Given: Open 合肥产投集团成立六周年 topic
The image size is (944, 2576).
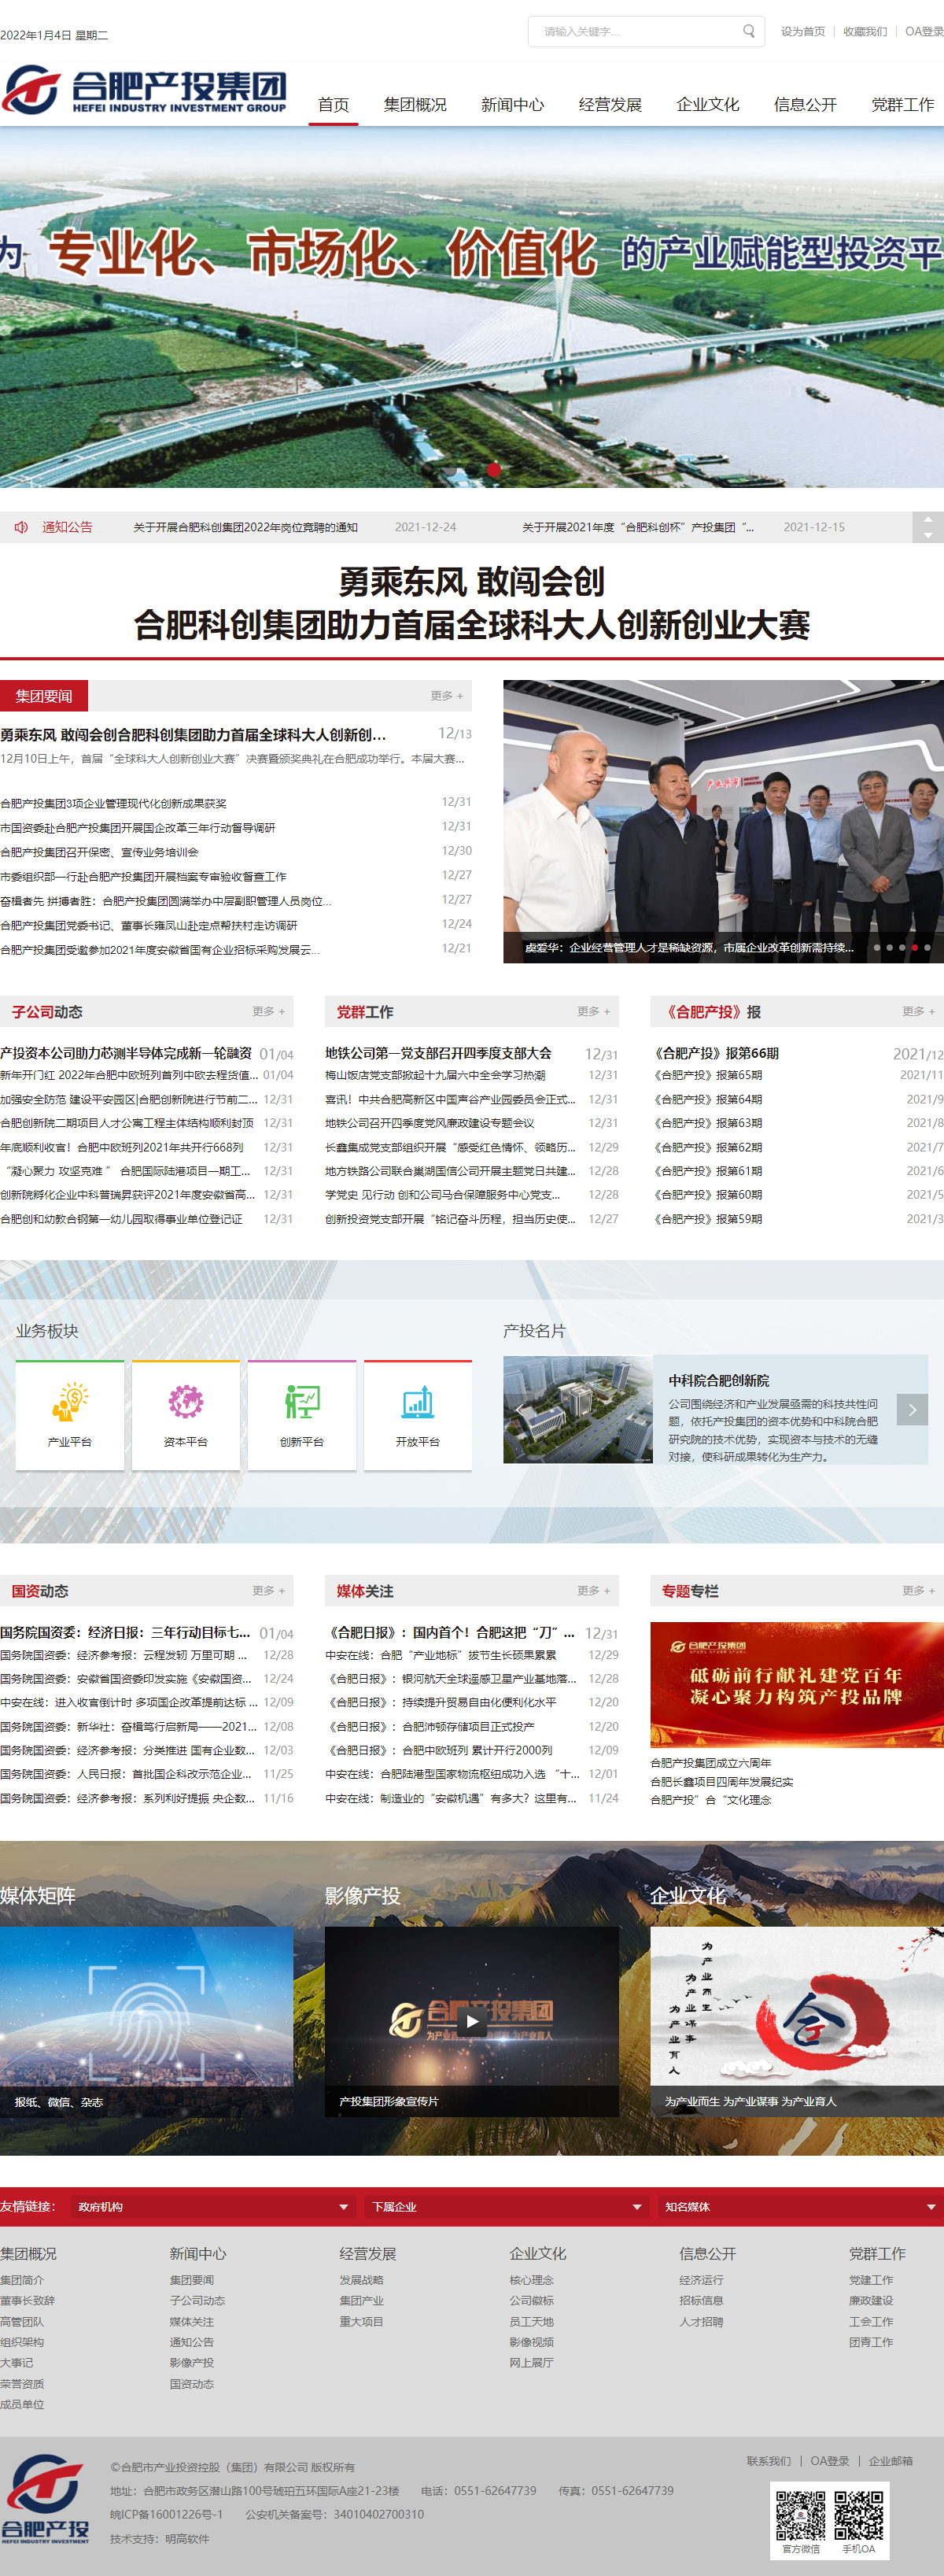Looking at the screenshot, I should [710, 1763].
